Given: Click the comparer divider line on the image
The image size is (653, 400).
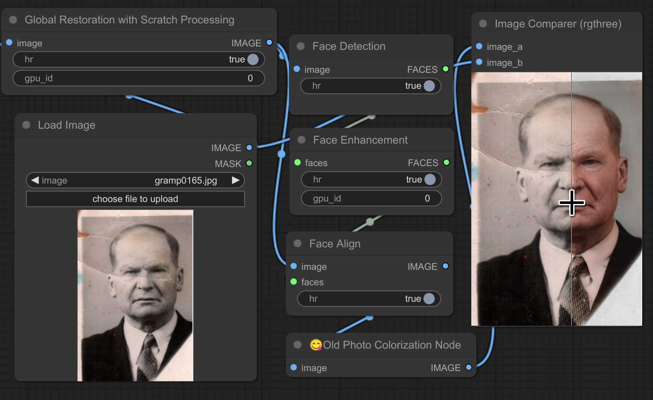Looking at the screenshot, I should click(571, 150).
